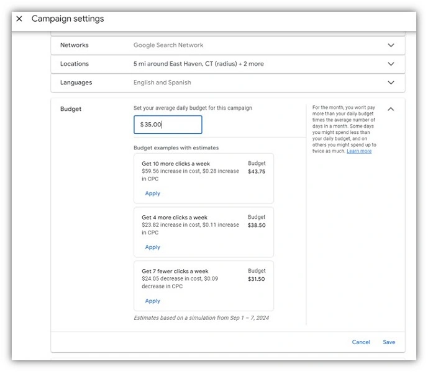Click the '5 mi around East Haven' location text
The height and width of the screenshot is (372, 428).
198,64
